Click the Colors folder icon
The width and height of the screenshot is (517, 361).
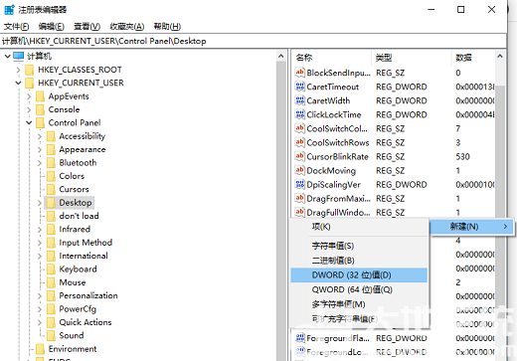(51, 176)
